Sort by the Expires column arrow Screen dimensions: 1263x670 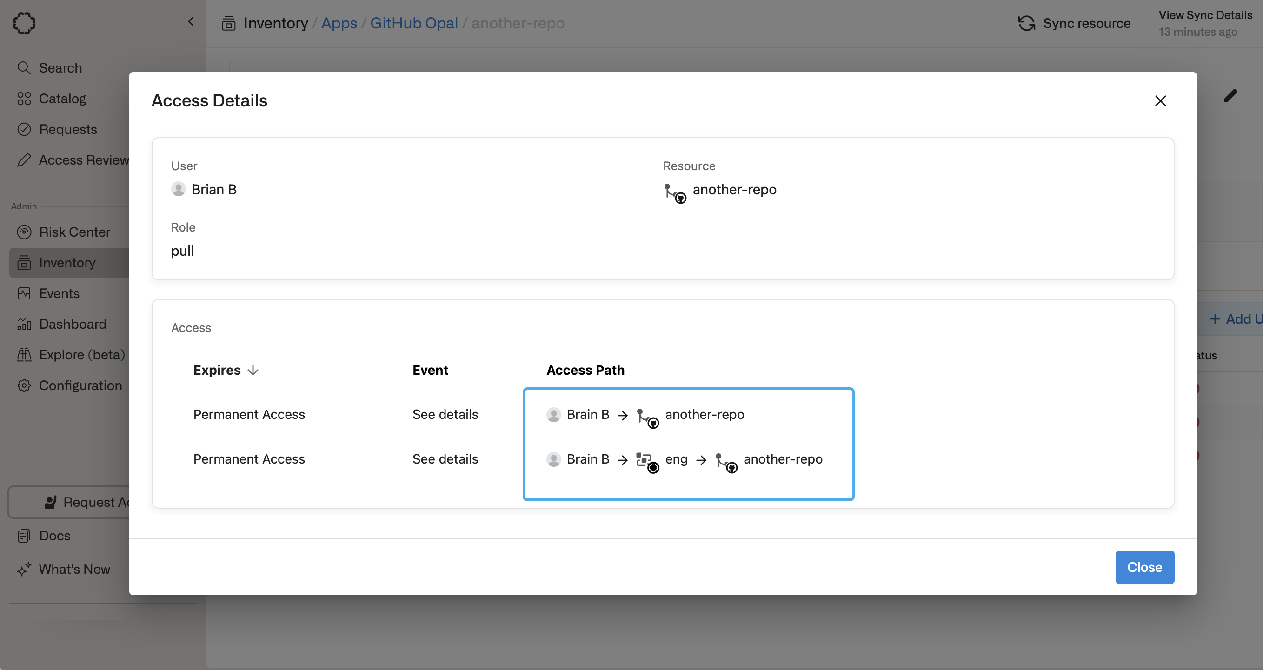tap(253, 370)
